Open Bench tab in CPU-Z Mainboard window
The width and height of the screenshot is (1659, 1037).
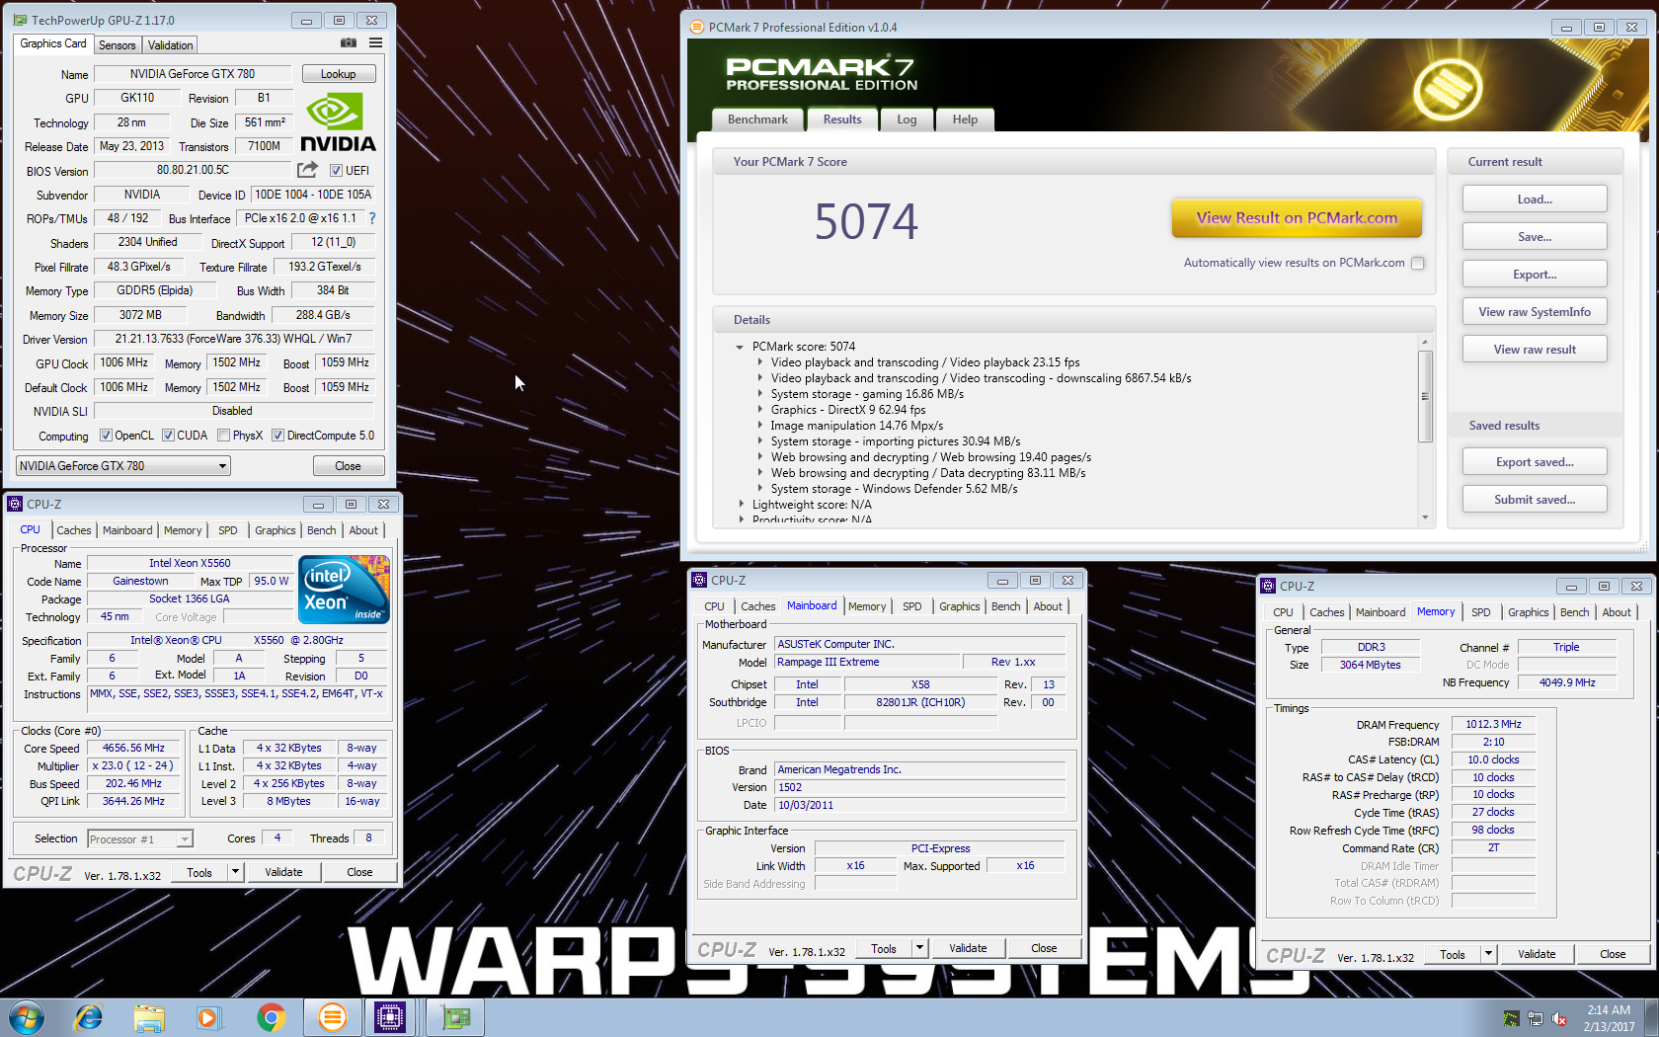(1005, 606)
